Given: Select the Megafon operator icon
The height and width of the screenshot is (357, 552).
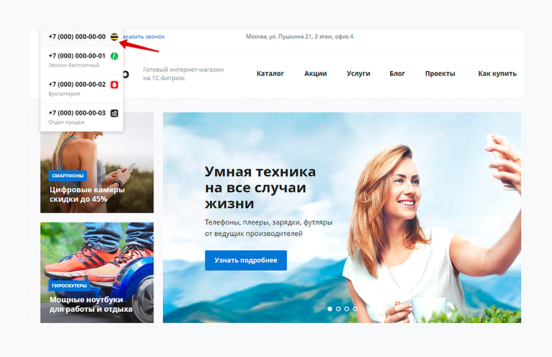Looking at the screenshot, I should [114, 57].
